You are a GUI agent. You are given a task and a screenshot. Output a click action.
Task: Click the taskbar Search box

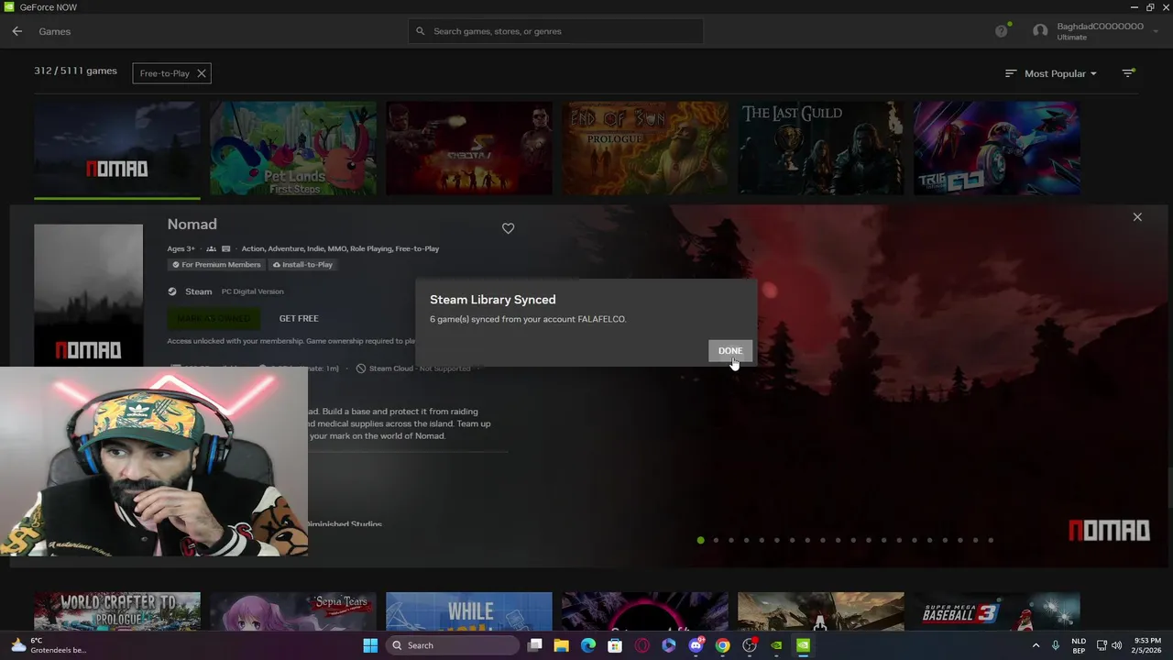click(x=453, y=645)
